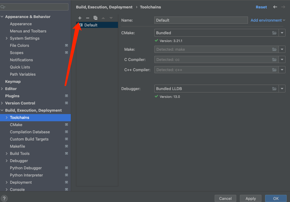
Task: Remove the selected toolchain with minus icon
Action: pos(88,18)
